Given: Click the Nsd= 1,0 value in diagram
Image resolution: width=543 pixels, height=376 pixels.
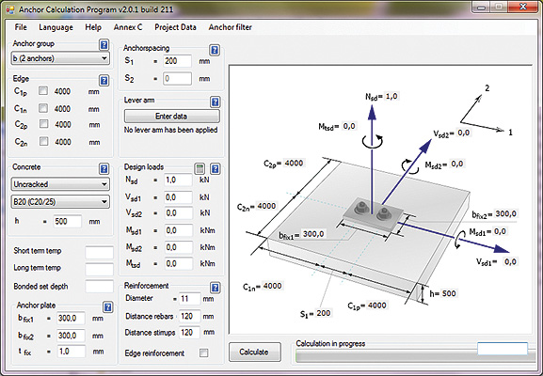Looking at the screenshot, I should point(391,96).
